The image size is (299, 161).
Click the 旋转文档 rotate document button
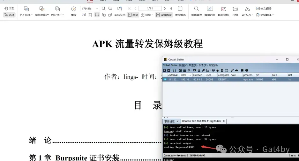pos(120,11)
